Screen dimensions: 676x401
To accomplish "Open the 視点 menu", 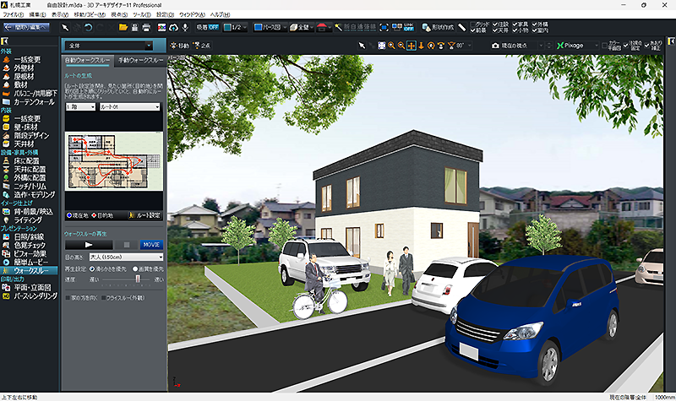I will tap(121, 15).
